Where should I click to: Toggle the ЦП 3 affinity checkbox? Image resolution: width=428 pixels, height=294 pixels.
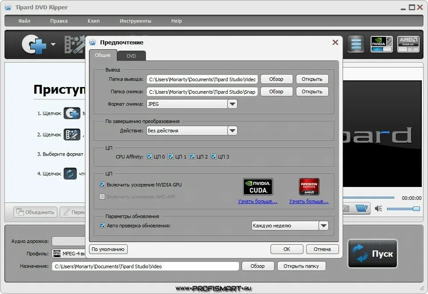tap(214, 157)
